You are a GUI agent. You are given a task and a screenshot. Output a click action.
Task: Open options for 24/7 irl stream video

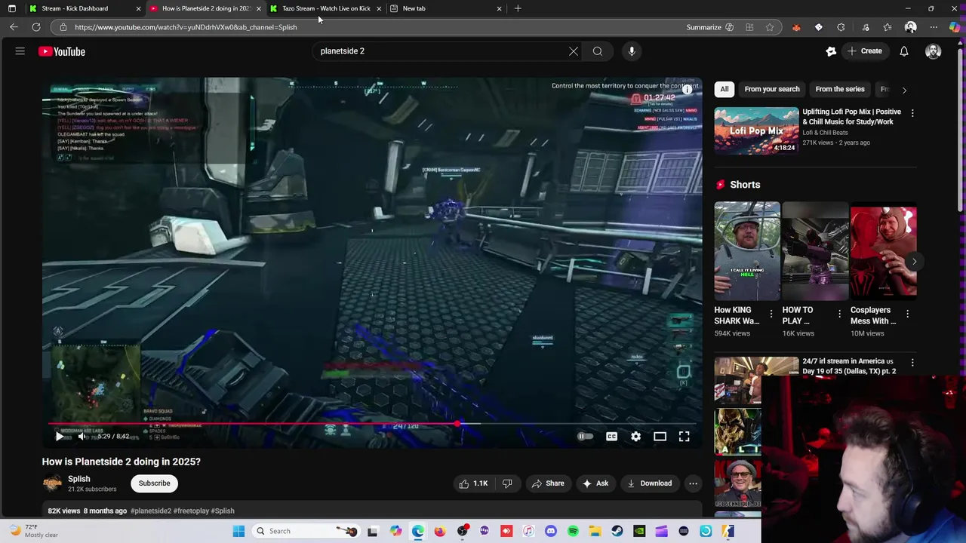tap(912, 363)
